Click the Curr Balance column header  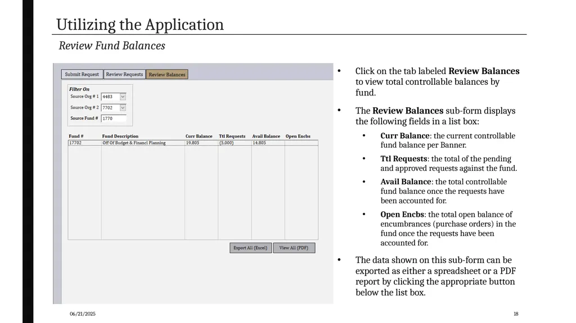pyautogui.click(x=199, y=136)
